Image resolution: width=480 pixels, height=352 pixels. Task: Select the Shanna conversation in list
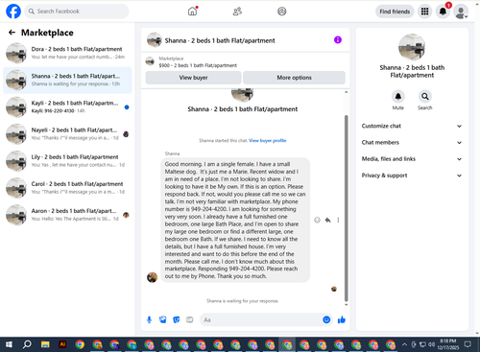[x=67, y=80]
